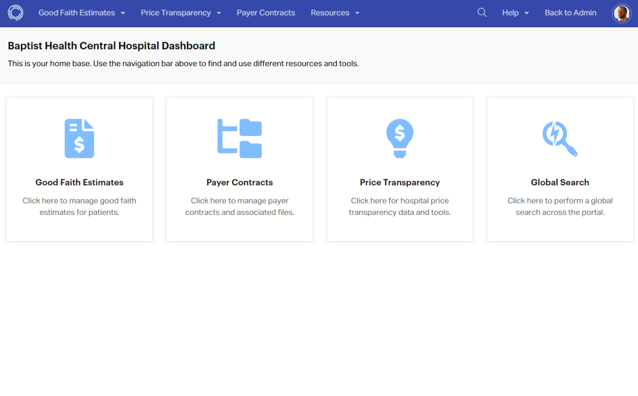
Task: Click the circular portal logo in navbar
Action: pos(15,13)
